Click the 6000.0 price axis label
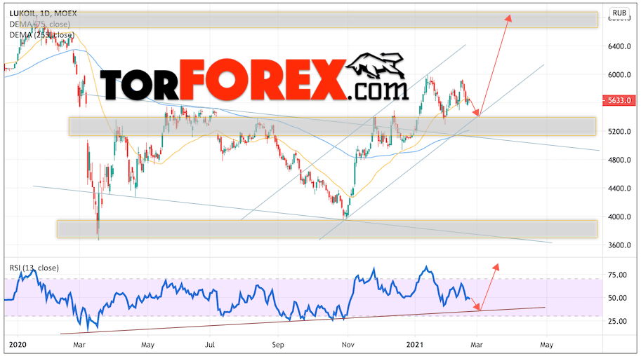Viewport: 641px width, 356px height. pyautogui.click(x=619, y=75)
